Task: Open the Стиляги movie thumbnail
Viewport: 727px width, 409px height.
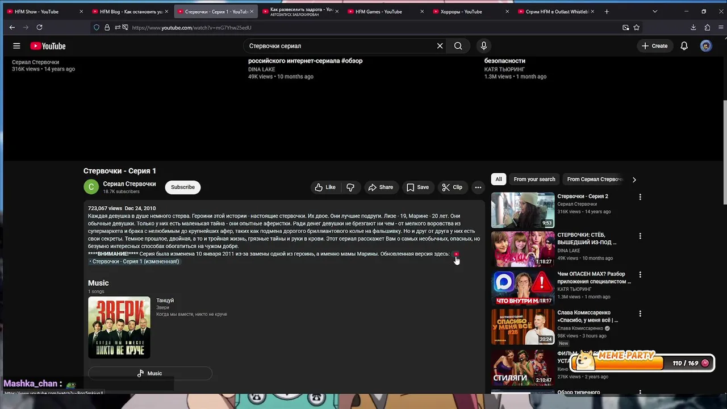Action: (x=523, y=366)
